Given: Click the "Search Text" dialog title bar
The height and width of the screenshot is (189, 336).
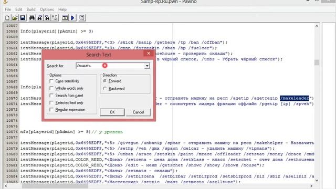Looking at the screenshot, I should pos(99,55).
